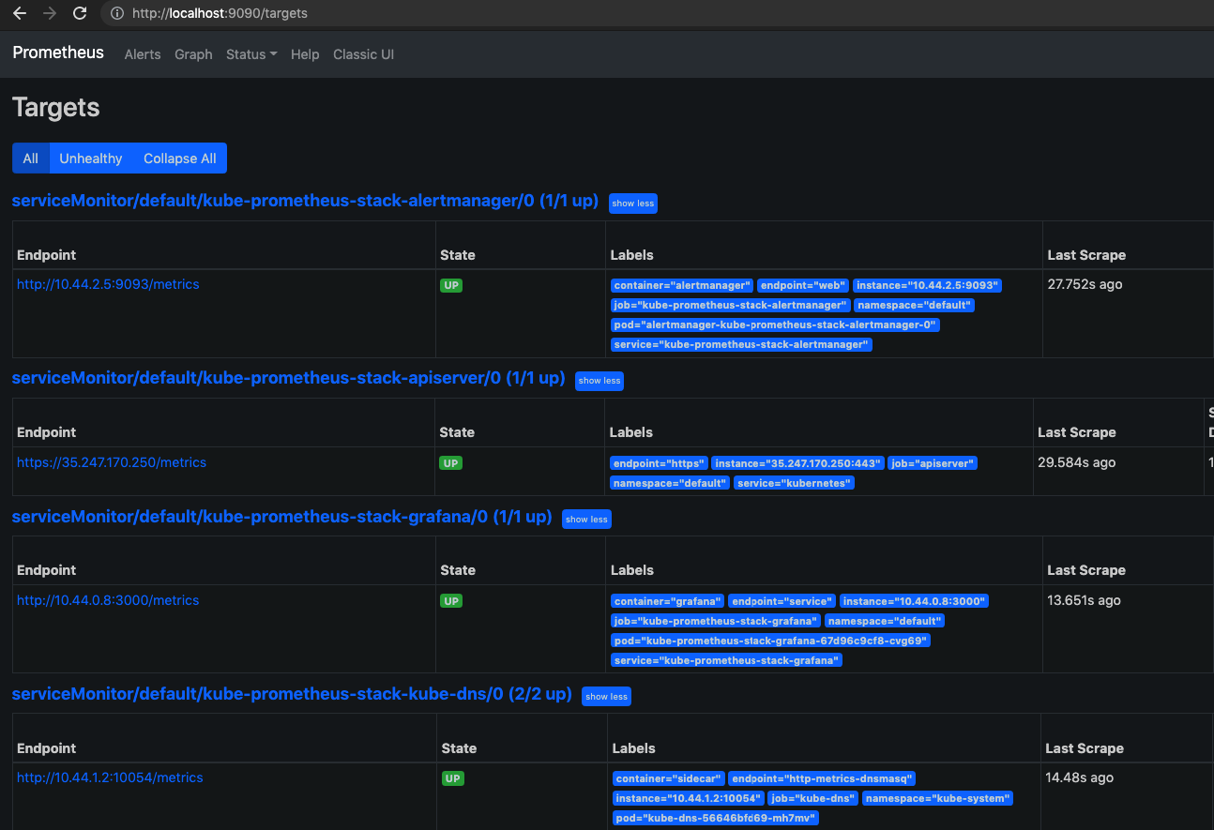Click the service="kubernetes" label
Image resolution: width=1214 pixels, height=830 pixels.
(794, 483)
